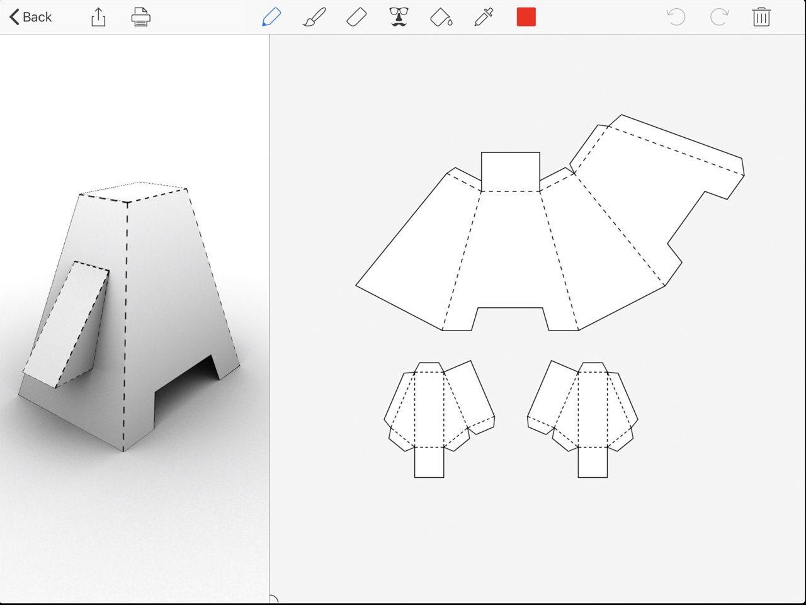
Task: Delete drawing with trash can icon
Action: (x=761, y=17)
